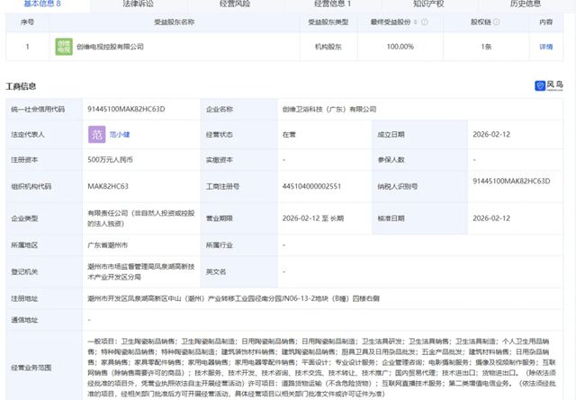Click 500万元人民币 registered capital value
The image size is (576, 400).
(x=110, y=160)
